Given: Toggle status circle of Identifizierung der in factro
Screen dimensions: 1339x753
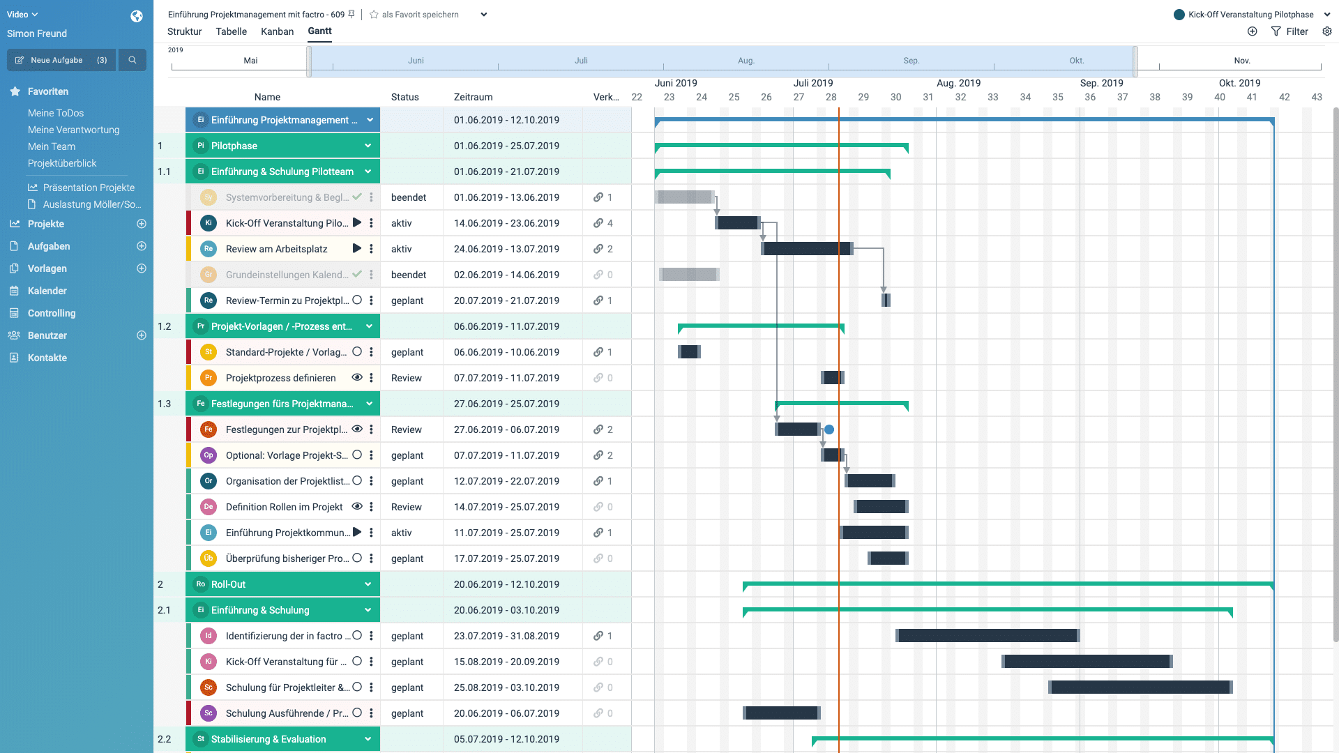Looking at the screenshot, I should [x=357, y=635].
